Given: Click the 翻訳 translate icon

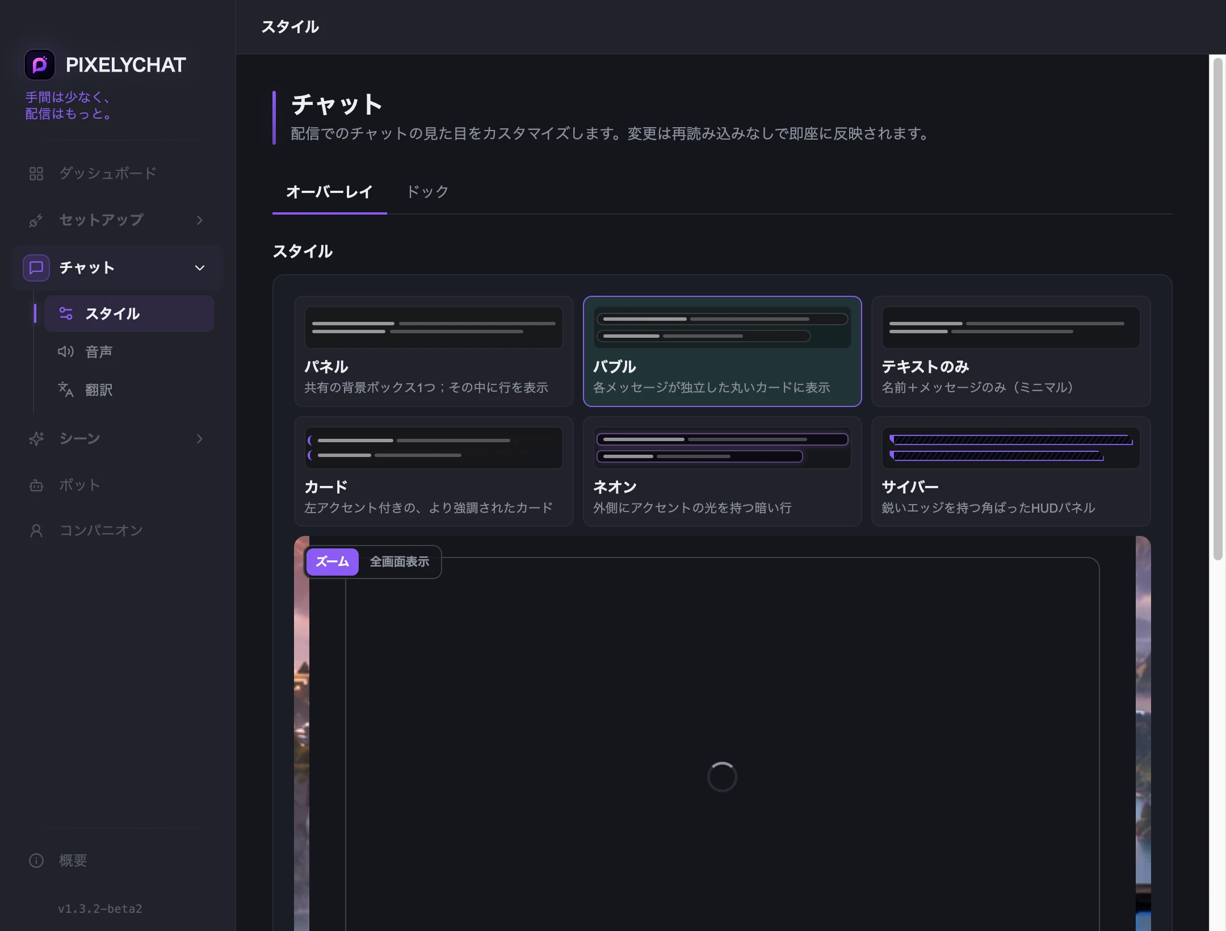Looking at the screenshot, I should click(x=66, y=389).
